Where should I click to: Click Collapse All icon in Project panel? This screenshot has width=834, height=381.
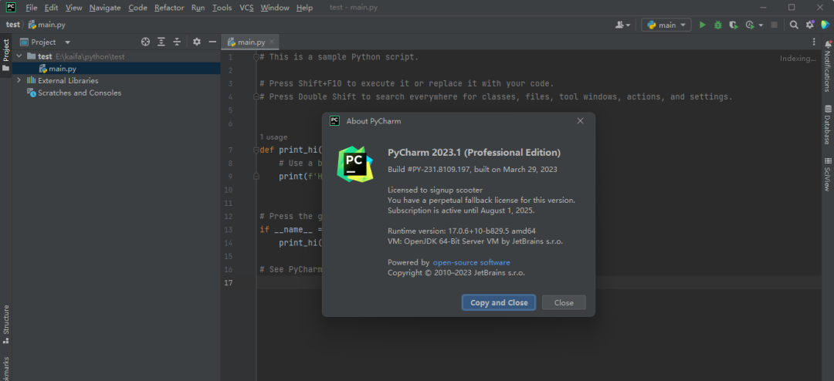pyautogui.click(x=177, y=42)
